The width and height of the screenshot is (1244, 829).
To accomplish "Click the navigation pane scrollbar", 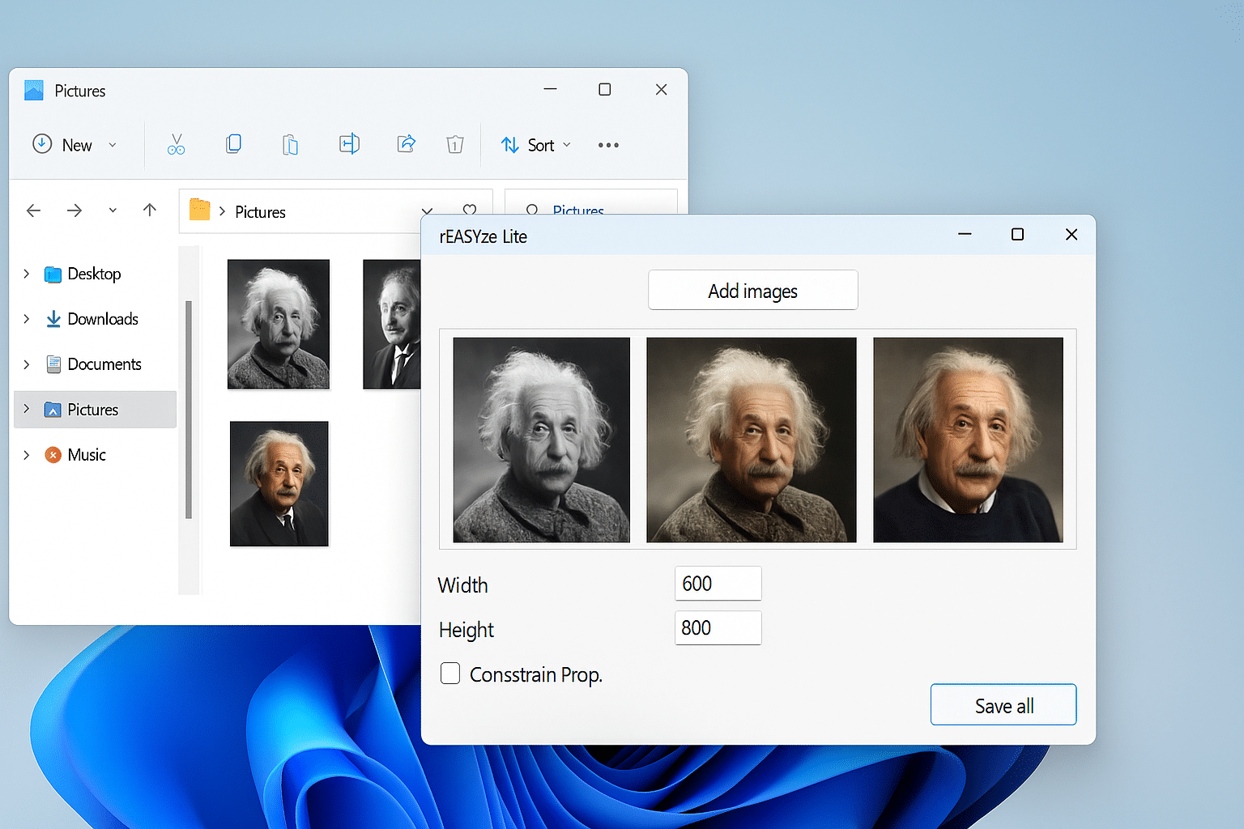I will [189, 409].
